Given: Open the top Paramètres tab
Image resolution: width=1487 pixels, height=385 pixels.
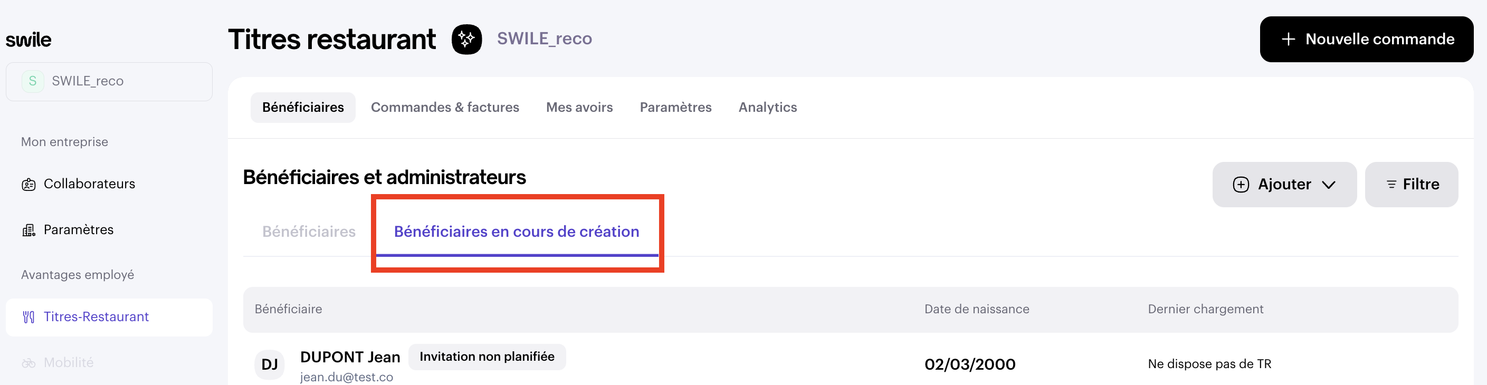Looking at the screenshot, I should [675, 108].
